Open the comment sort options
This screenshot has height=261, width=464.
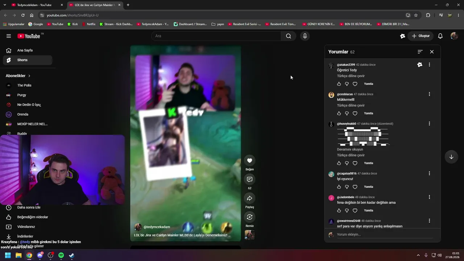[420, 52]
